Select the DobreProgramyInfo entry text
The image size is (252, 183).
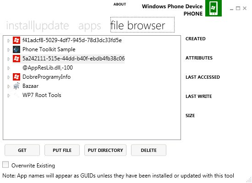pos(46,77)
